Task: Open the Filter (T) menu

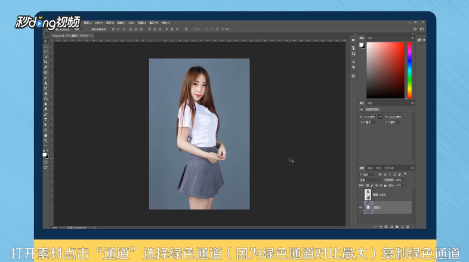Action: [121, 23]
